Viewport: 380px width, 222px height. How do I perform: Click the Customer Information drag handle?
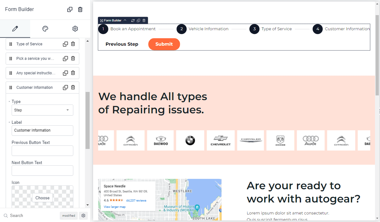pyautogui.click(x=11, y=88)
